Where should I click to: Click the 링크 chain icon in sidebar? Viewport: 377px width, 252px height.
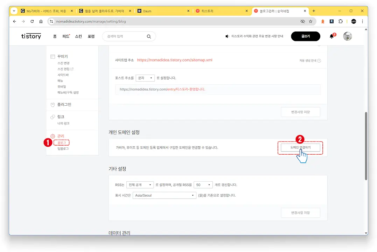pos(52,116)
